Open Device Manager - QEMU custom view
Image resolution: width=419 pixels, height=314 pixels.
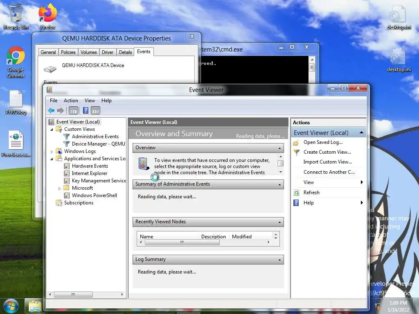click(98, 144)
